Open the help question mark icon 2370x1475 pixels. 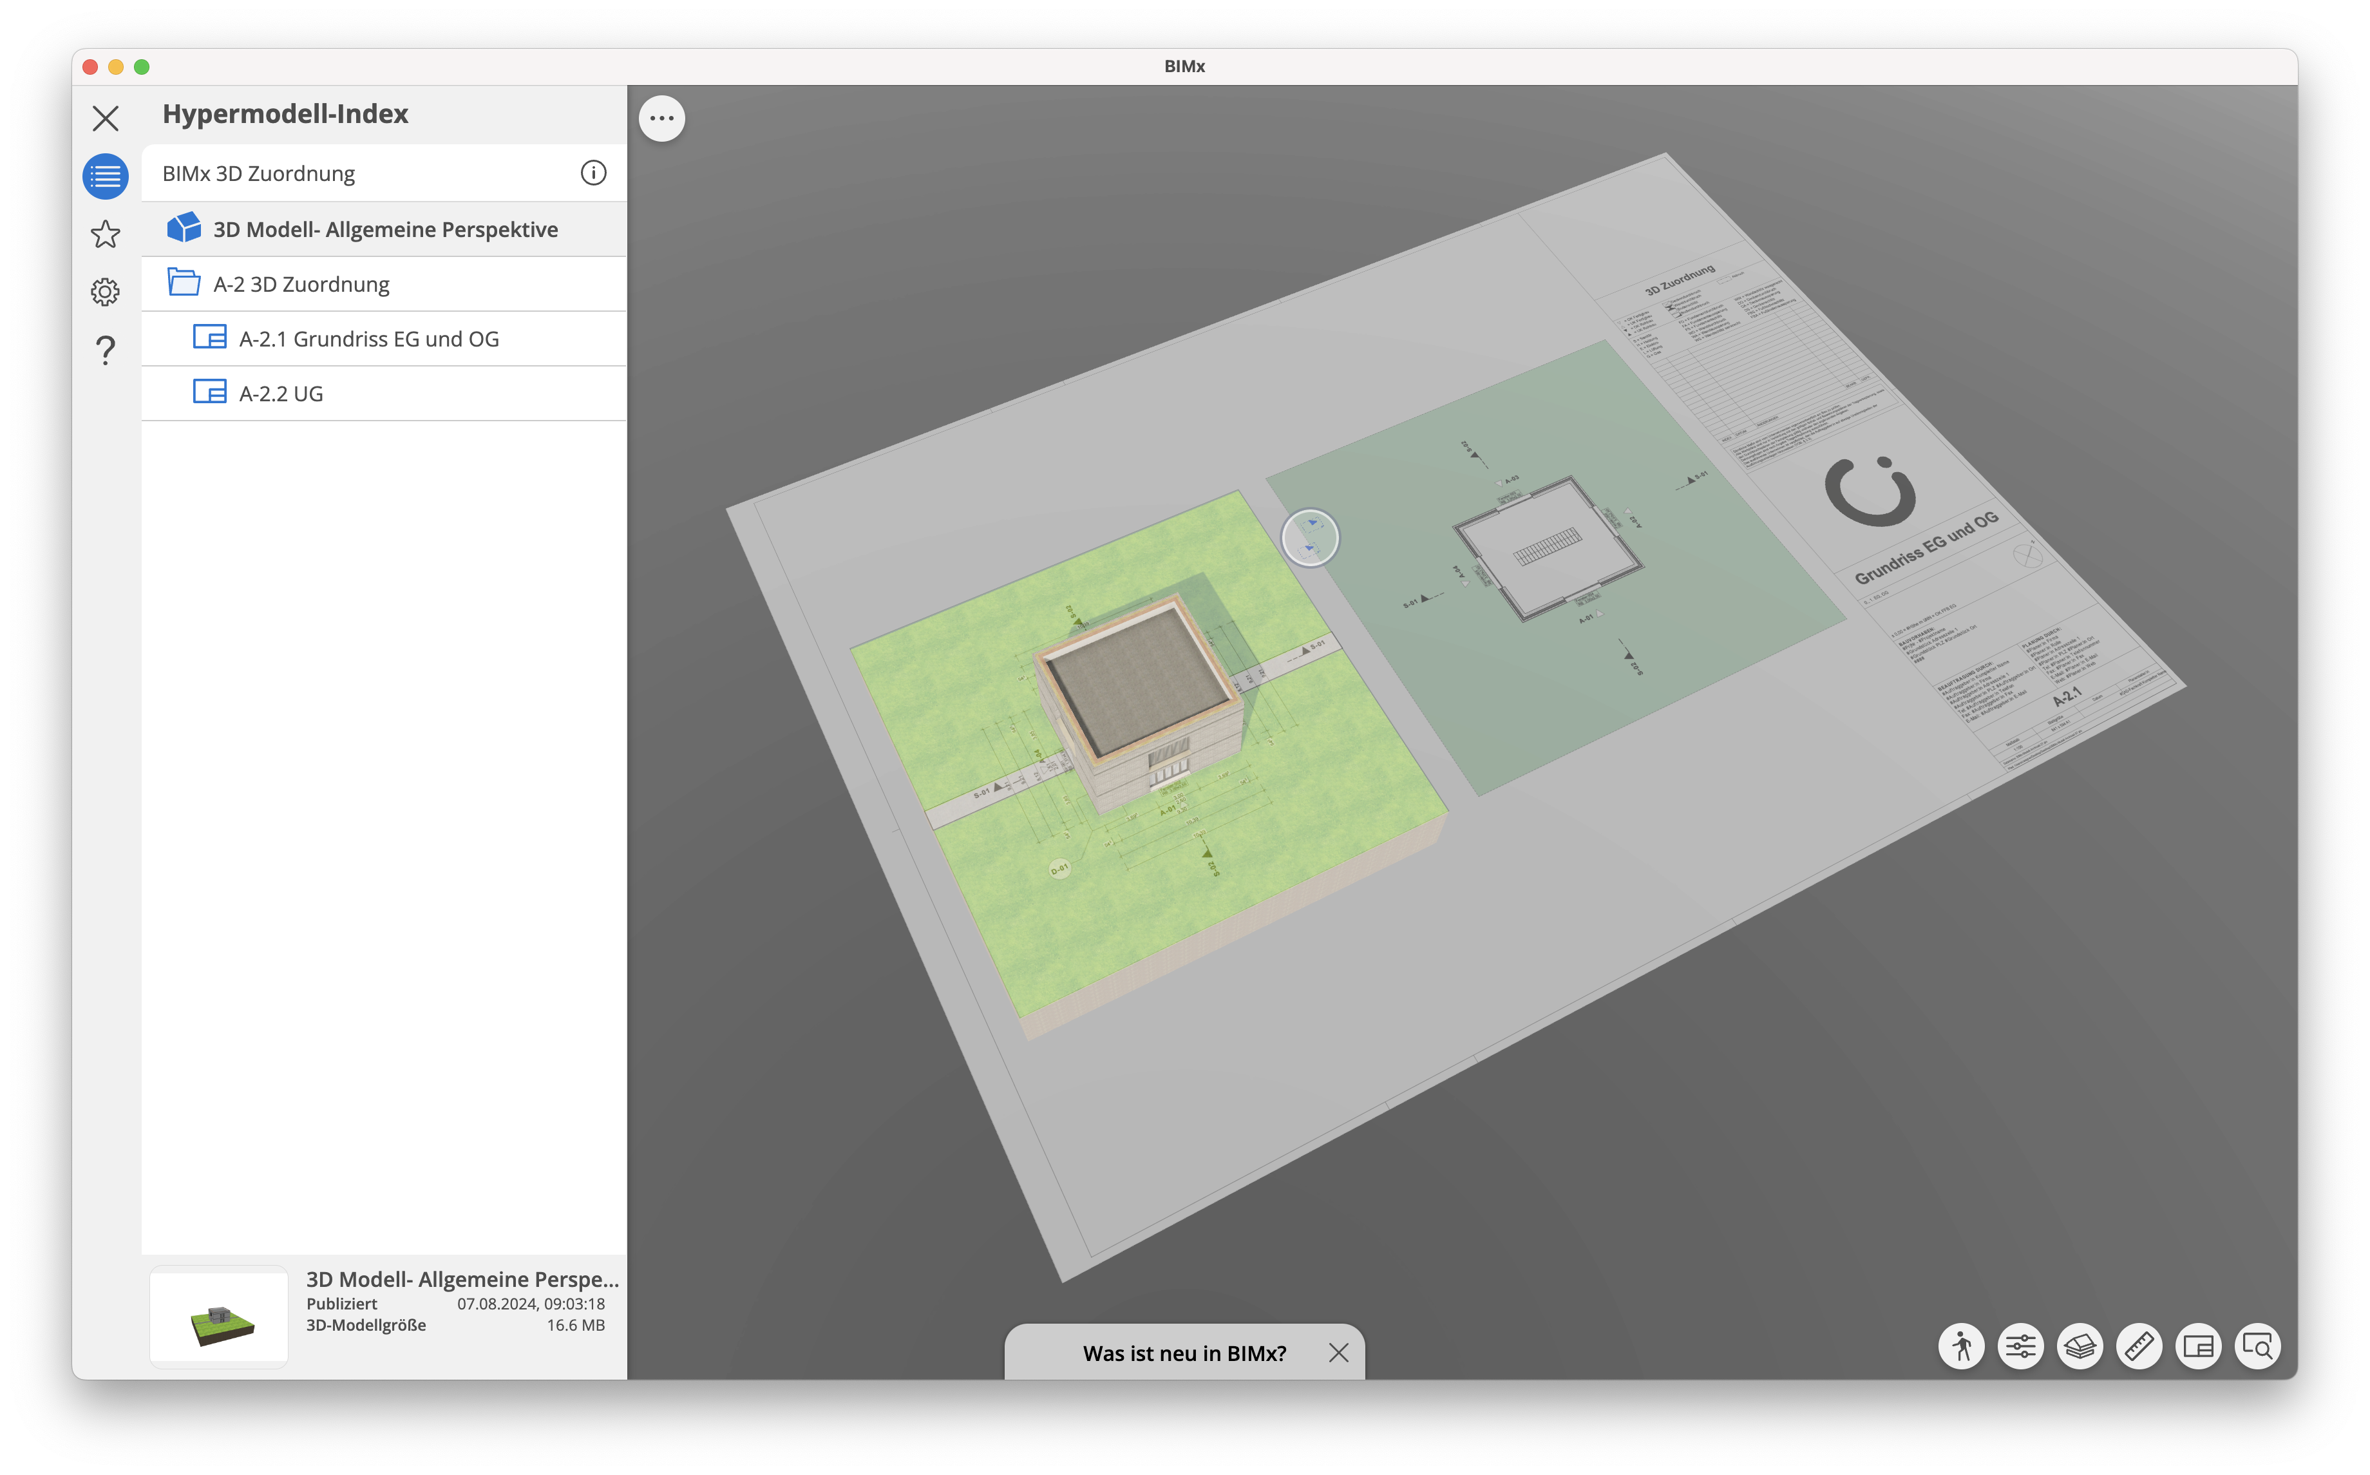(x=106, y=349)
